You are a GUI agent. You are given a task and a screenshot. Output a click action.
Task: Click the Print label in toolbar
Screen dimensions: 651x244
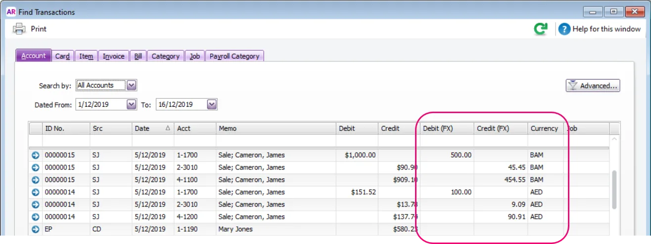click(39, 29)
